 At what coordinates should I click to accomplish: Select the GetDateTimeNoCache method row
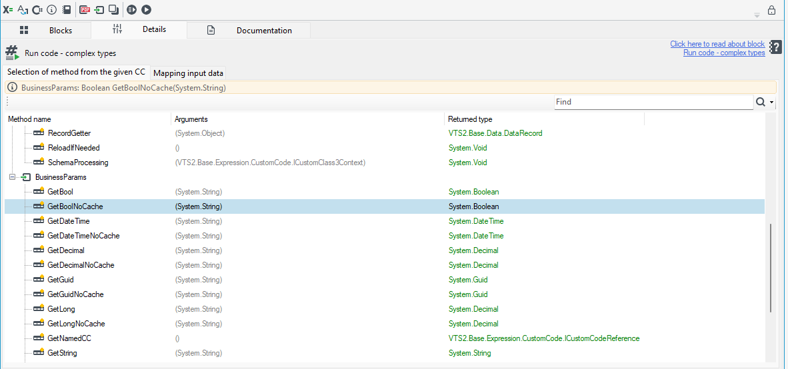pyautogui.click(x=385, y=236)
